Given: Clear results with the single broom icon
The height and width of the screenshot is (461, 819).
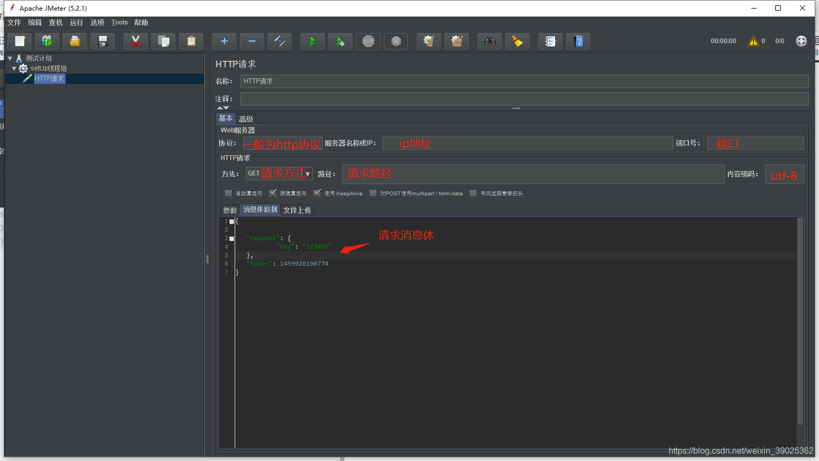Looking at the screenshot, I should click(429, 41).
